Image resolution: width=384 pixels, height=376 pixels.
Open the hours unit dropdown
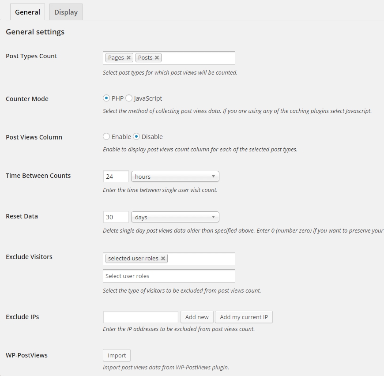point(175,177)
